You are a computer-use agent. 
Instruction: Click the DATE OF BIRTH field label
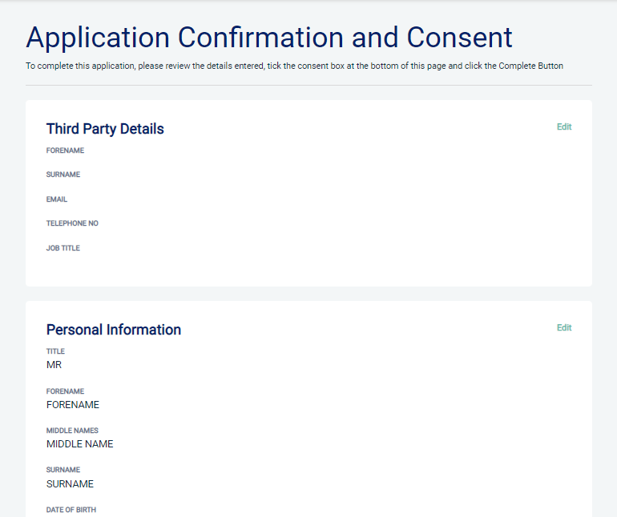pyautogui.click(x=71, y=510)
